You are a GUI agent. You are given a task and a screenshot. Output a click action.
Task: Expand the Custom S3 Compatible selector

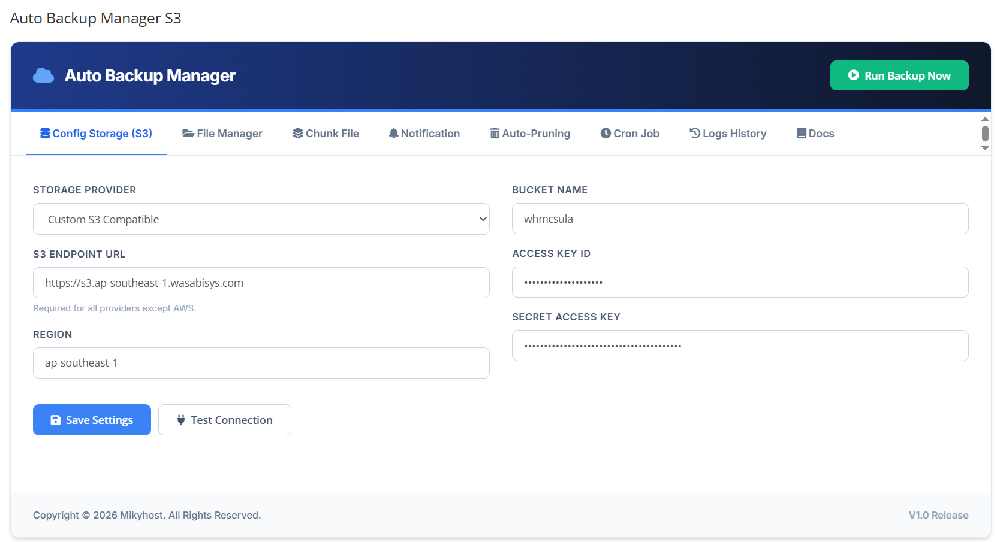[x=261, y=219]
